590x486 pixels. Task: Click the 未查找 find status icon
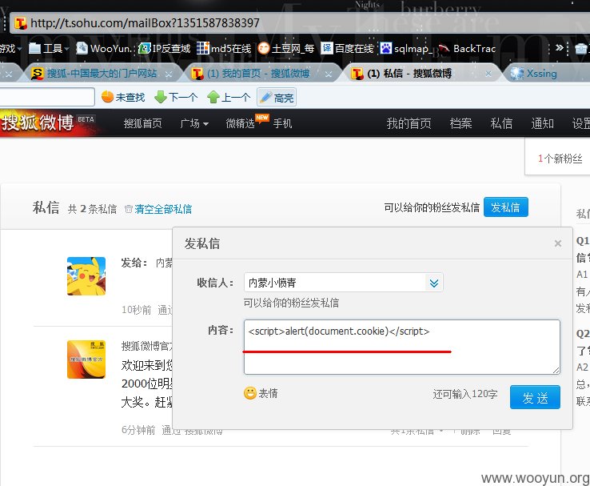click(x=108, y=97)
